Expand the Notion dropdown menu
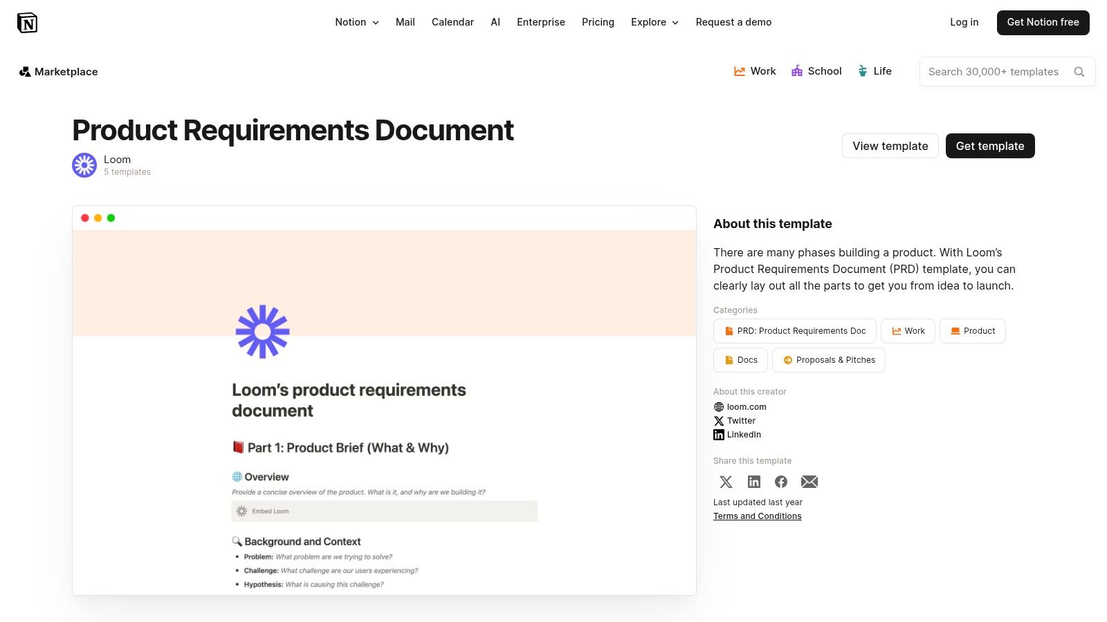This screenshot has width=1107, height=622. pos(356,22)
